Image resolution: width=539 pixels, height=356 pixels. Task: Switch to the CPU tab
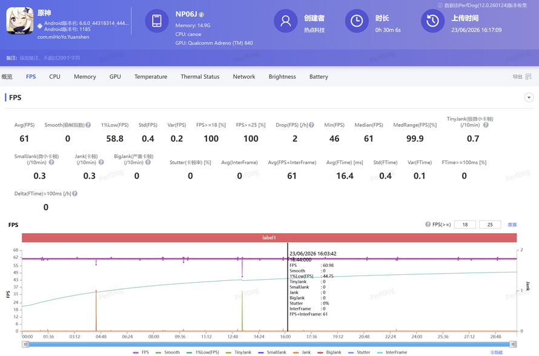click(55, 77)
